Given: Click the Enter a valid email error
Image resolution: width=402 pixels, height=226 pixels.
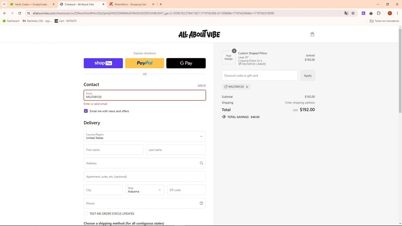Looking at the screenshot, I should click(95, 104).
